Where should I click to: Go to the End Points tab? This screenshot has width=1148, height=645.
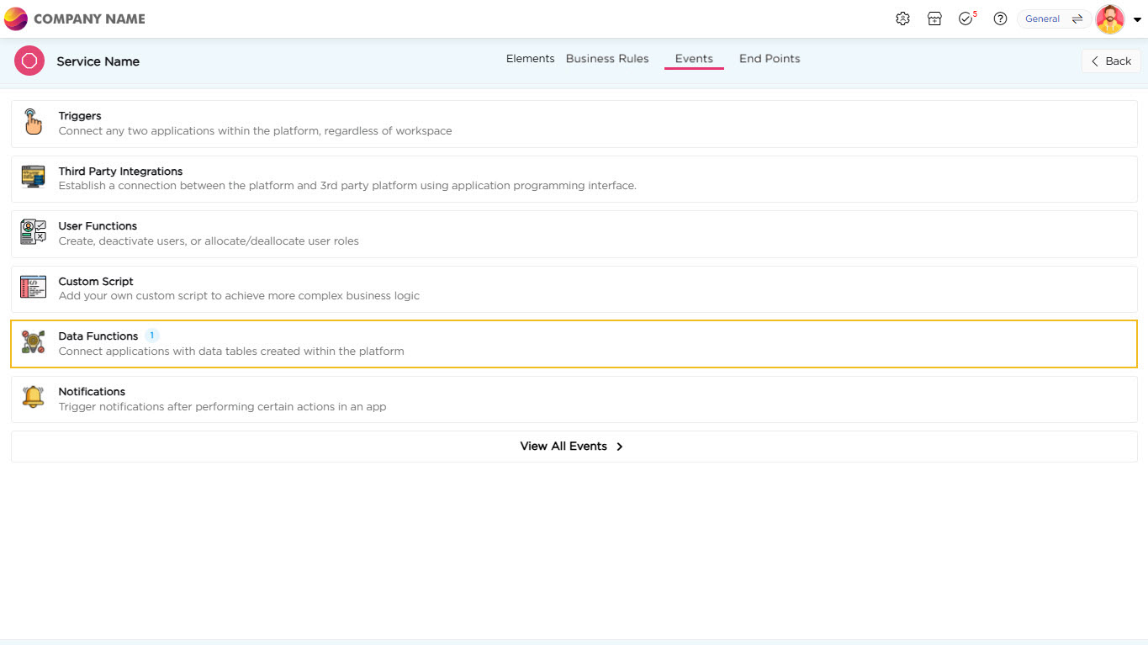click(770, 59)
